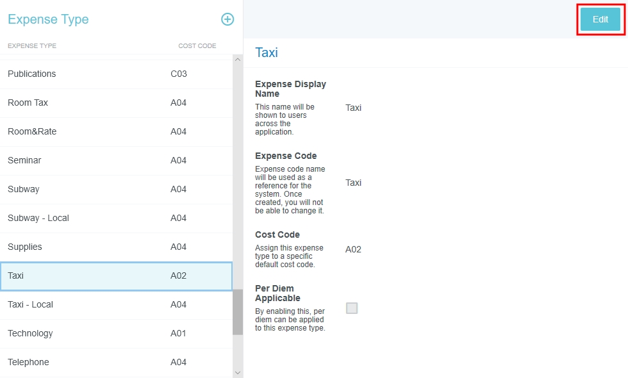
Task: Click the Expense Type column header
Action: point(32,46)
